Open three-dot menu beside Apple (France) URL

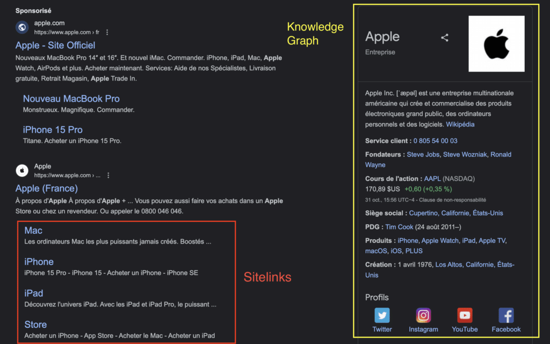coord(108,175)
